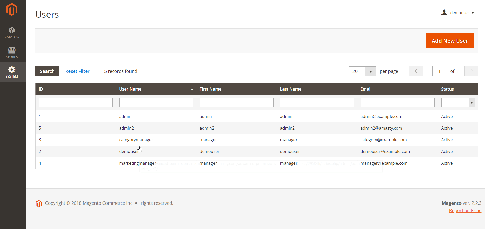Viewport: 485px width, 229px height.
Task: Click the Reset Filter link
Action: 77,71
